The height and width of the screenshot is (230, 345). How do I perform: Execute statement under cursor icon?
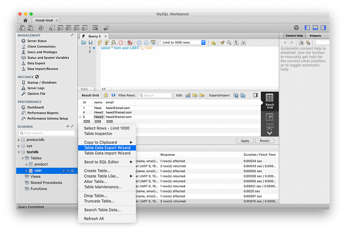(x=107, y=42)
